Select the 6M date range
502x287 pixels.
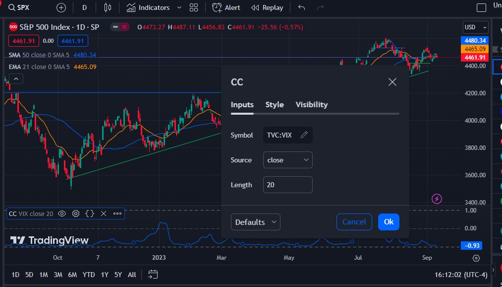coord(72,275)
